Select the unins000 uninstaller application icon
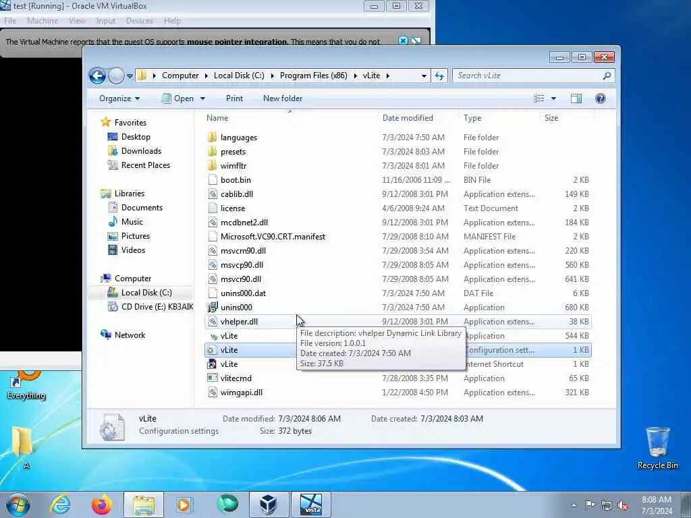 (x=213, y=308)
